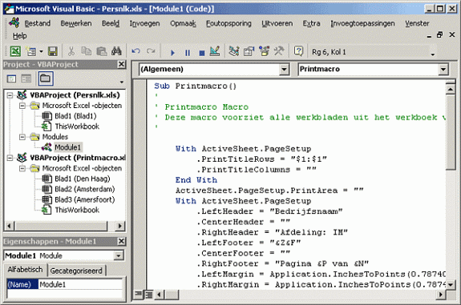Open the Beeld menu
461x305 pixels.
click(x=111, y=23)
